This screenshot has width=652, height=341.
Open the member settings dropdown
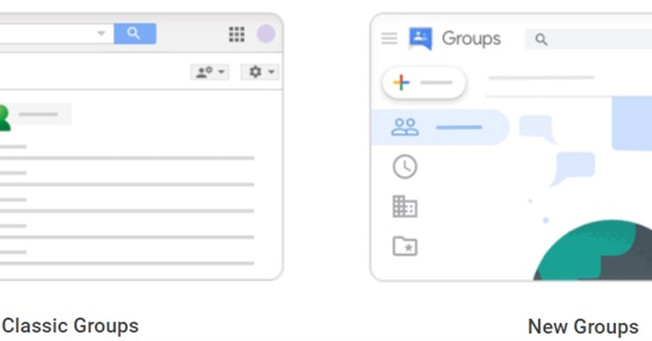(210, 72)
